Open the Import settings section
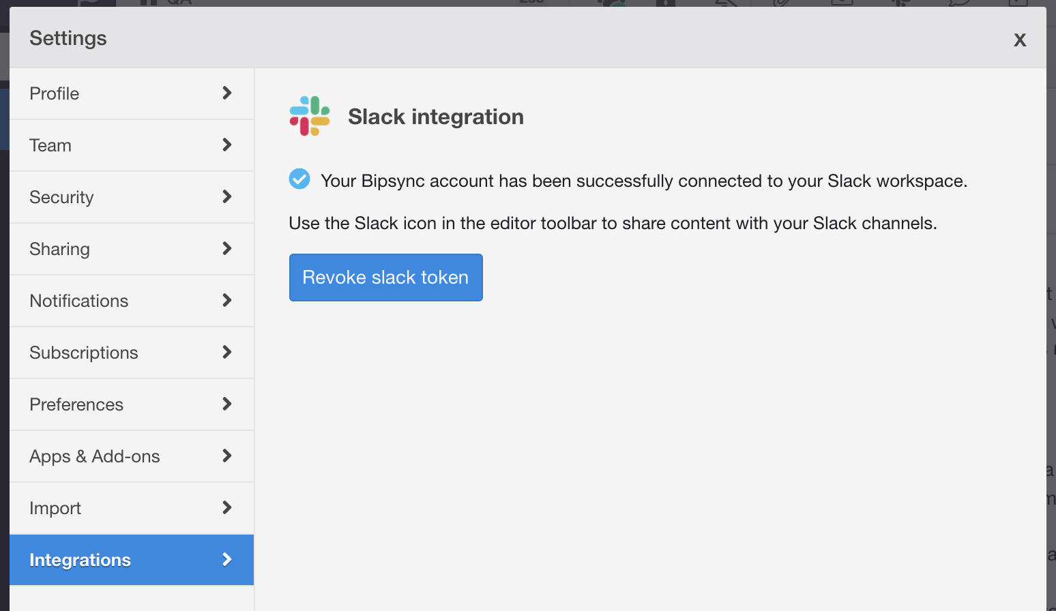Image resolution: width=1056 pixels, height=611 pixels. [132, 508]
